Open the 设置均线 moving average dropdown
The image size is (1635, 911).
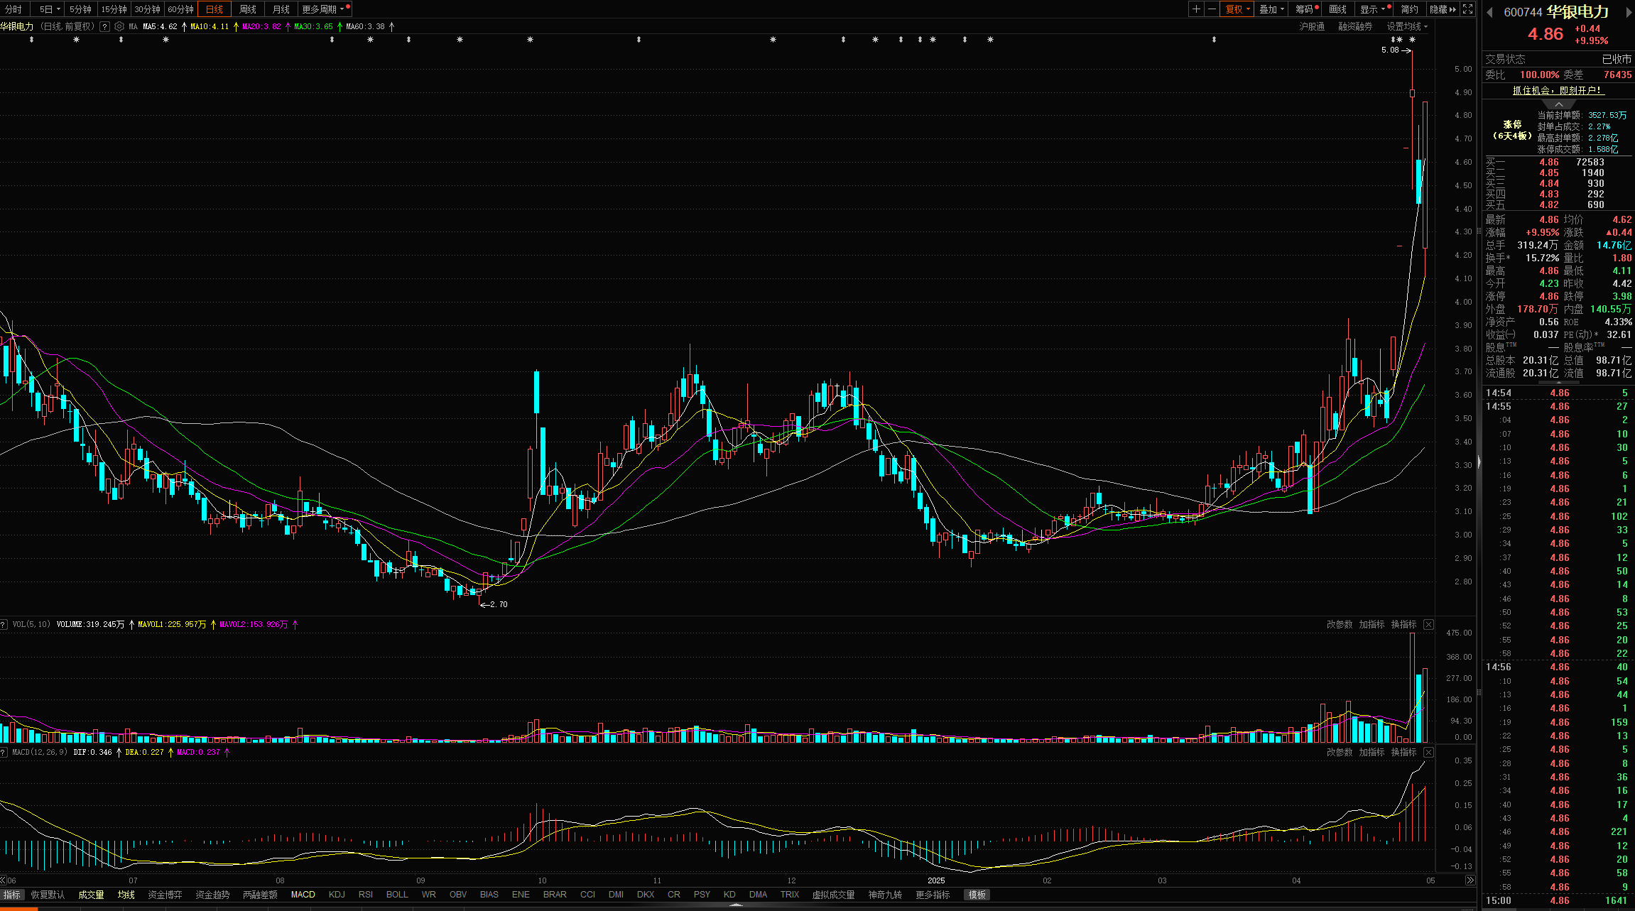click(1406, 26)
